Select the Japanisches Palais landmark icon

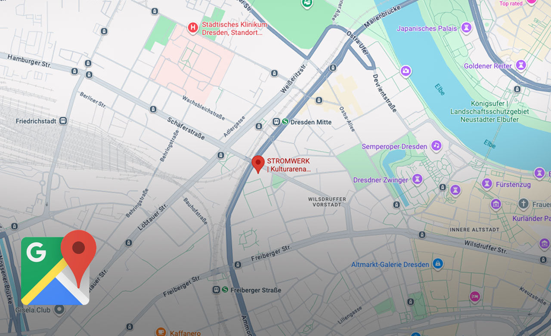pos(466,29)
